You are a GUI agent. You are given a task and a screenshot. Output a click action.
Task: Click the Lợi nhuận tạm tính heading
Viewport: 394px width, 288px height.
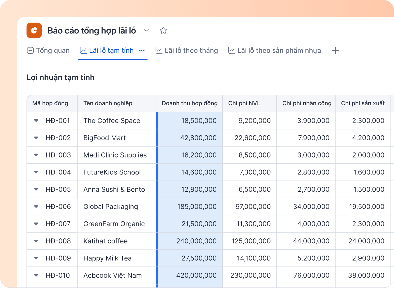click(60, 77)
